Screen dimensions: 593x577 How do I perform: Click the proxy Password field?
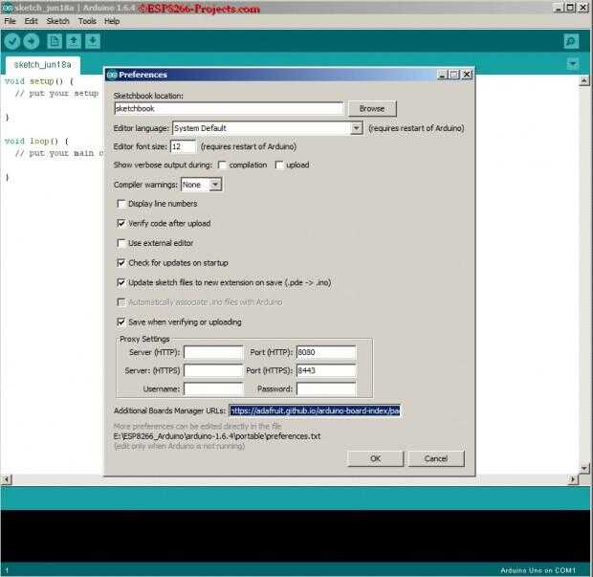[x=326, y=388]
